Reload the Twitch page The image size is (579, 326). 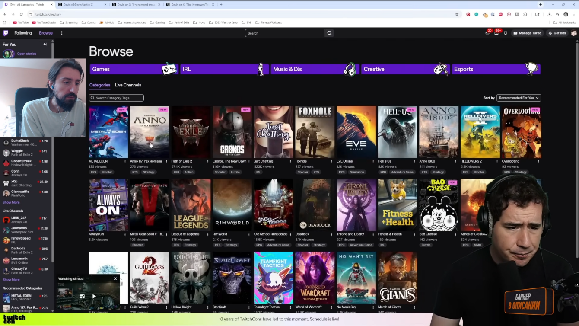tap(21, 14)
